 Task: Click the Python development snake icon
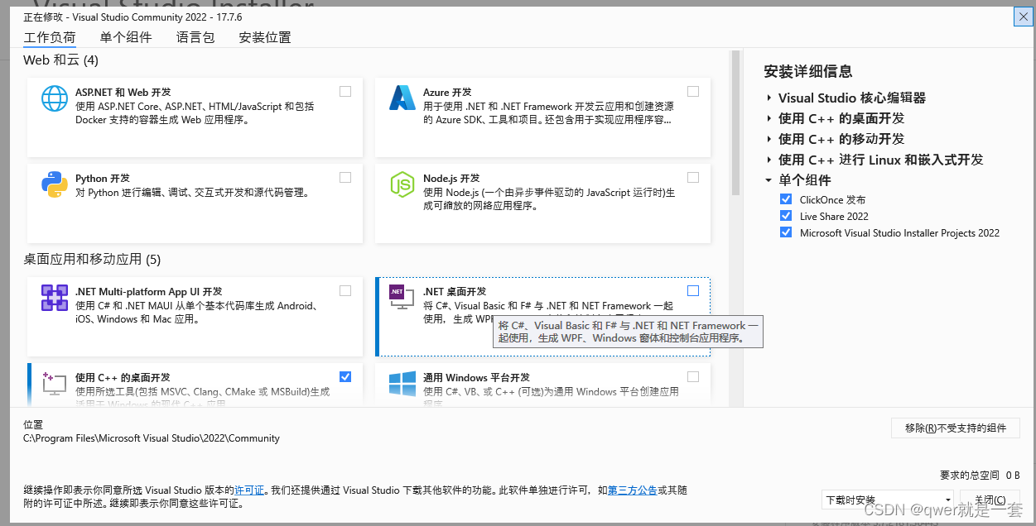pos(55,184)
